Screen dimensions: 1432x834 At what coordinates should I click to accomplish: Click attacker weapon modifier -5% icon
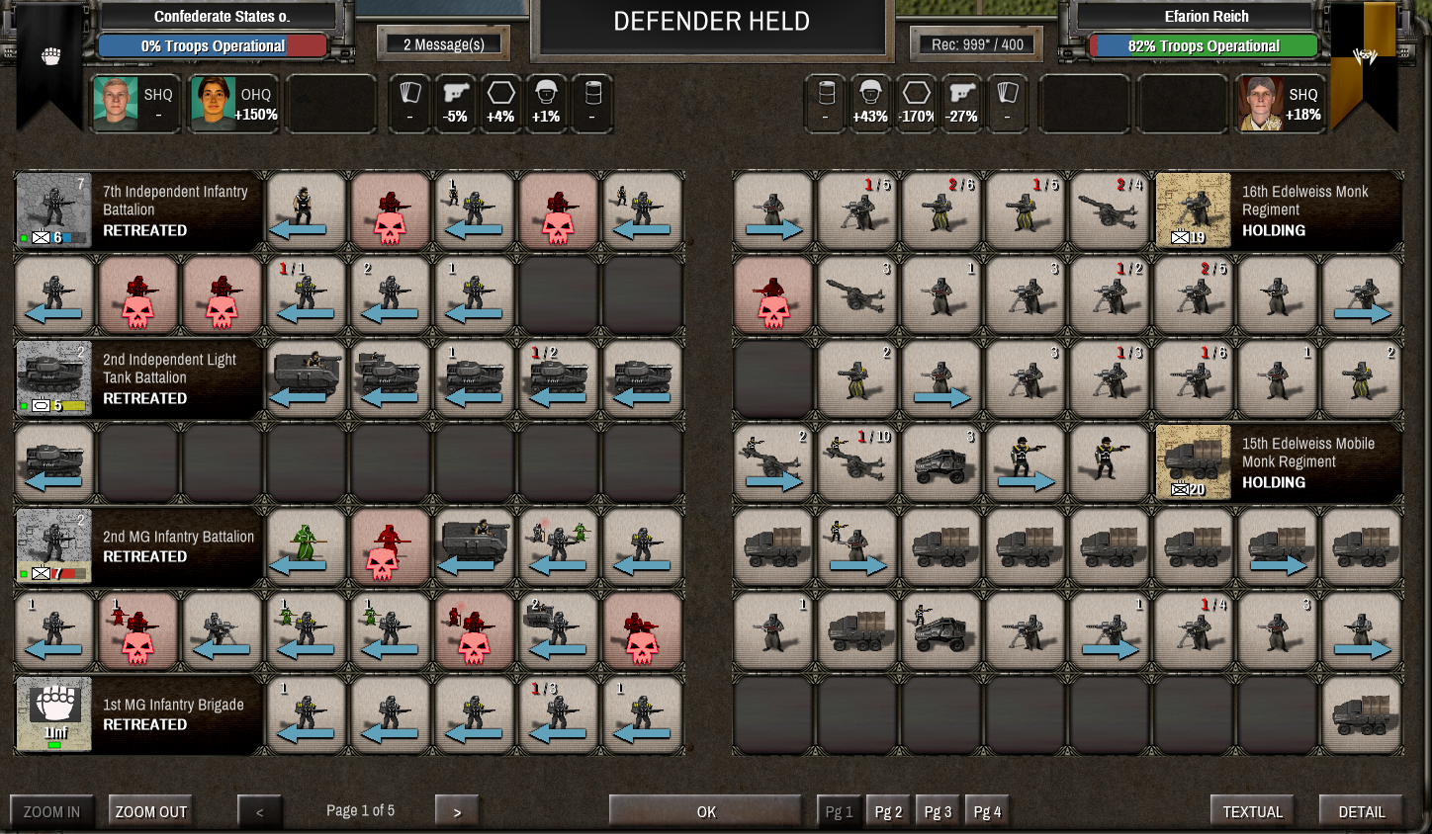(456, 104)
